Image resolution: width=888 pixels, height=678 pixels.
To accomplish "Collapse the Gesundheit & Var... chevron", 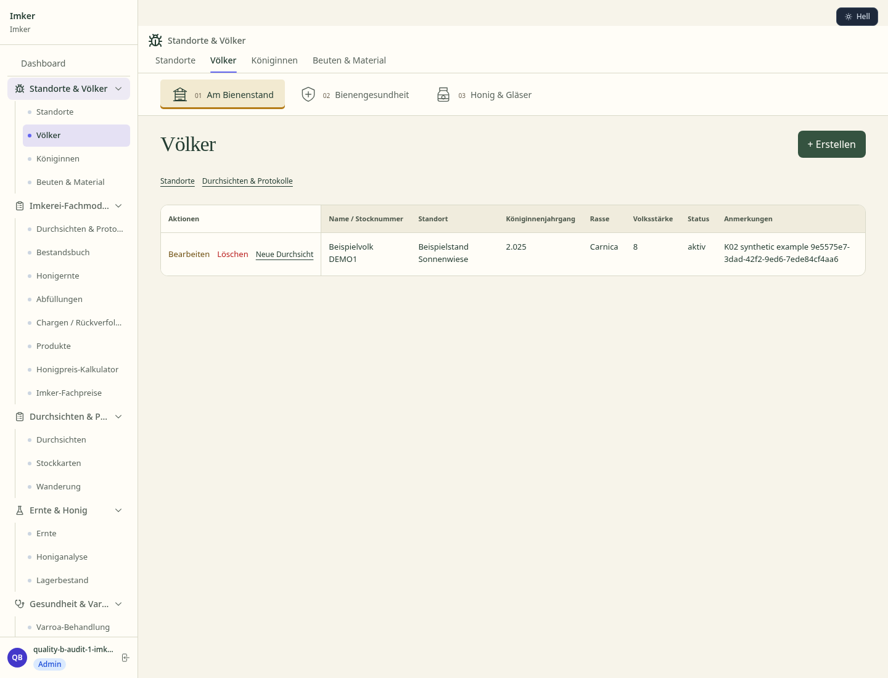I will point(118,604).
